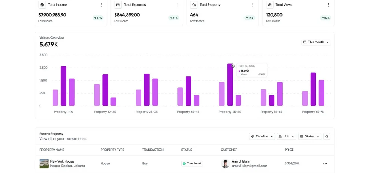Screen dimensions: 383x173
Task: Open the This Month dropdown
Action: pyautogui.click(x=316, y=42)
